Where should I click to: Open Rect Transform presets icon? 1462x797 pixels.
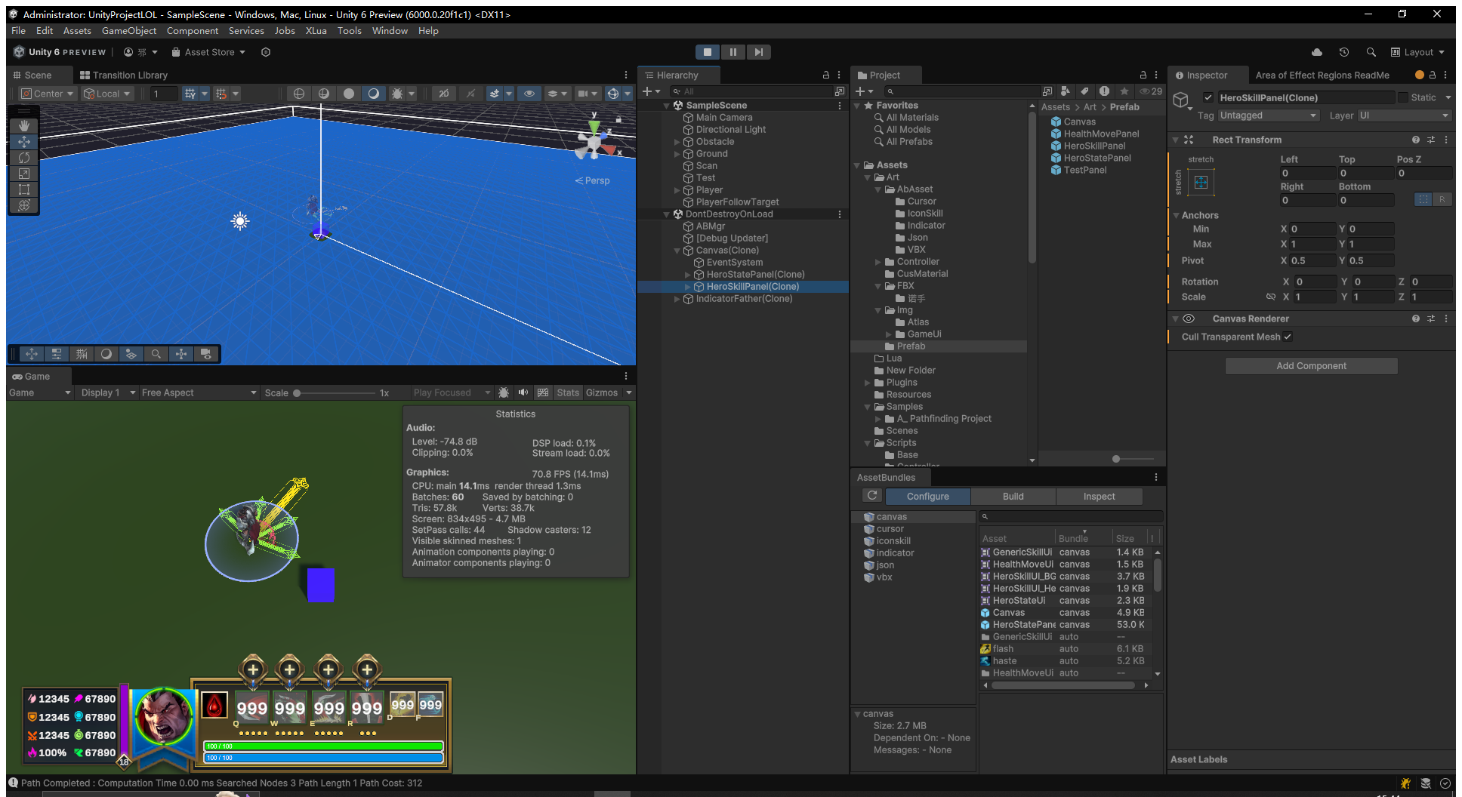[x=1431, y=140]
